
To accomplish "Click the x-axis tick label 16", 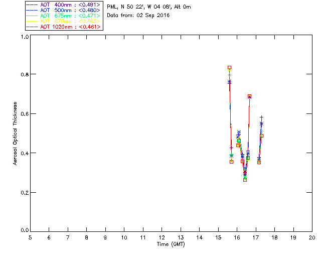I will click(x=237, y=237).
